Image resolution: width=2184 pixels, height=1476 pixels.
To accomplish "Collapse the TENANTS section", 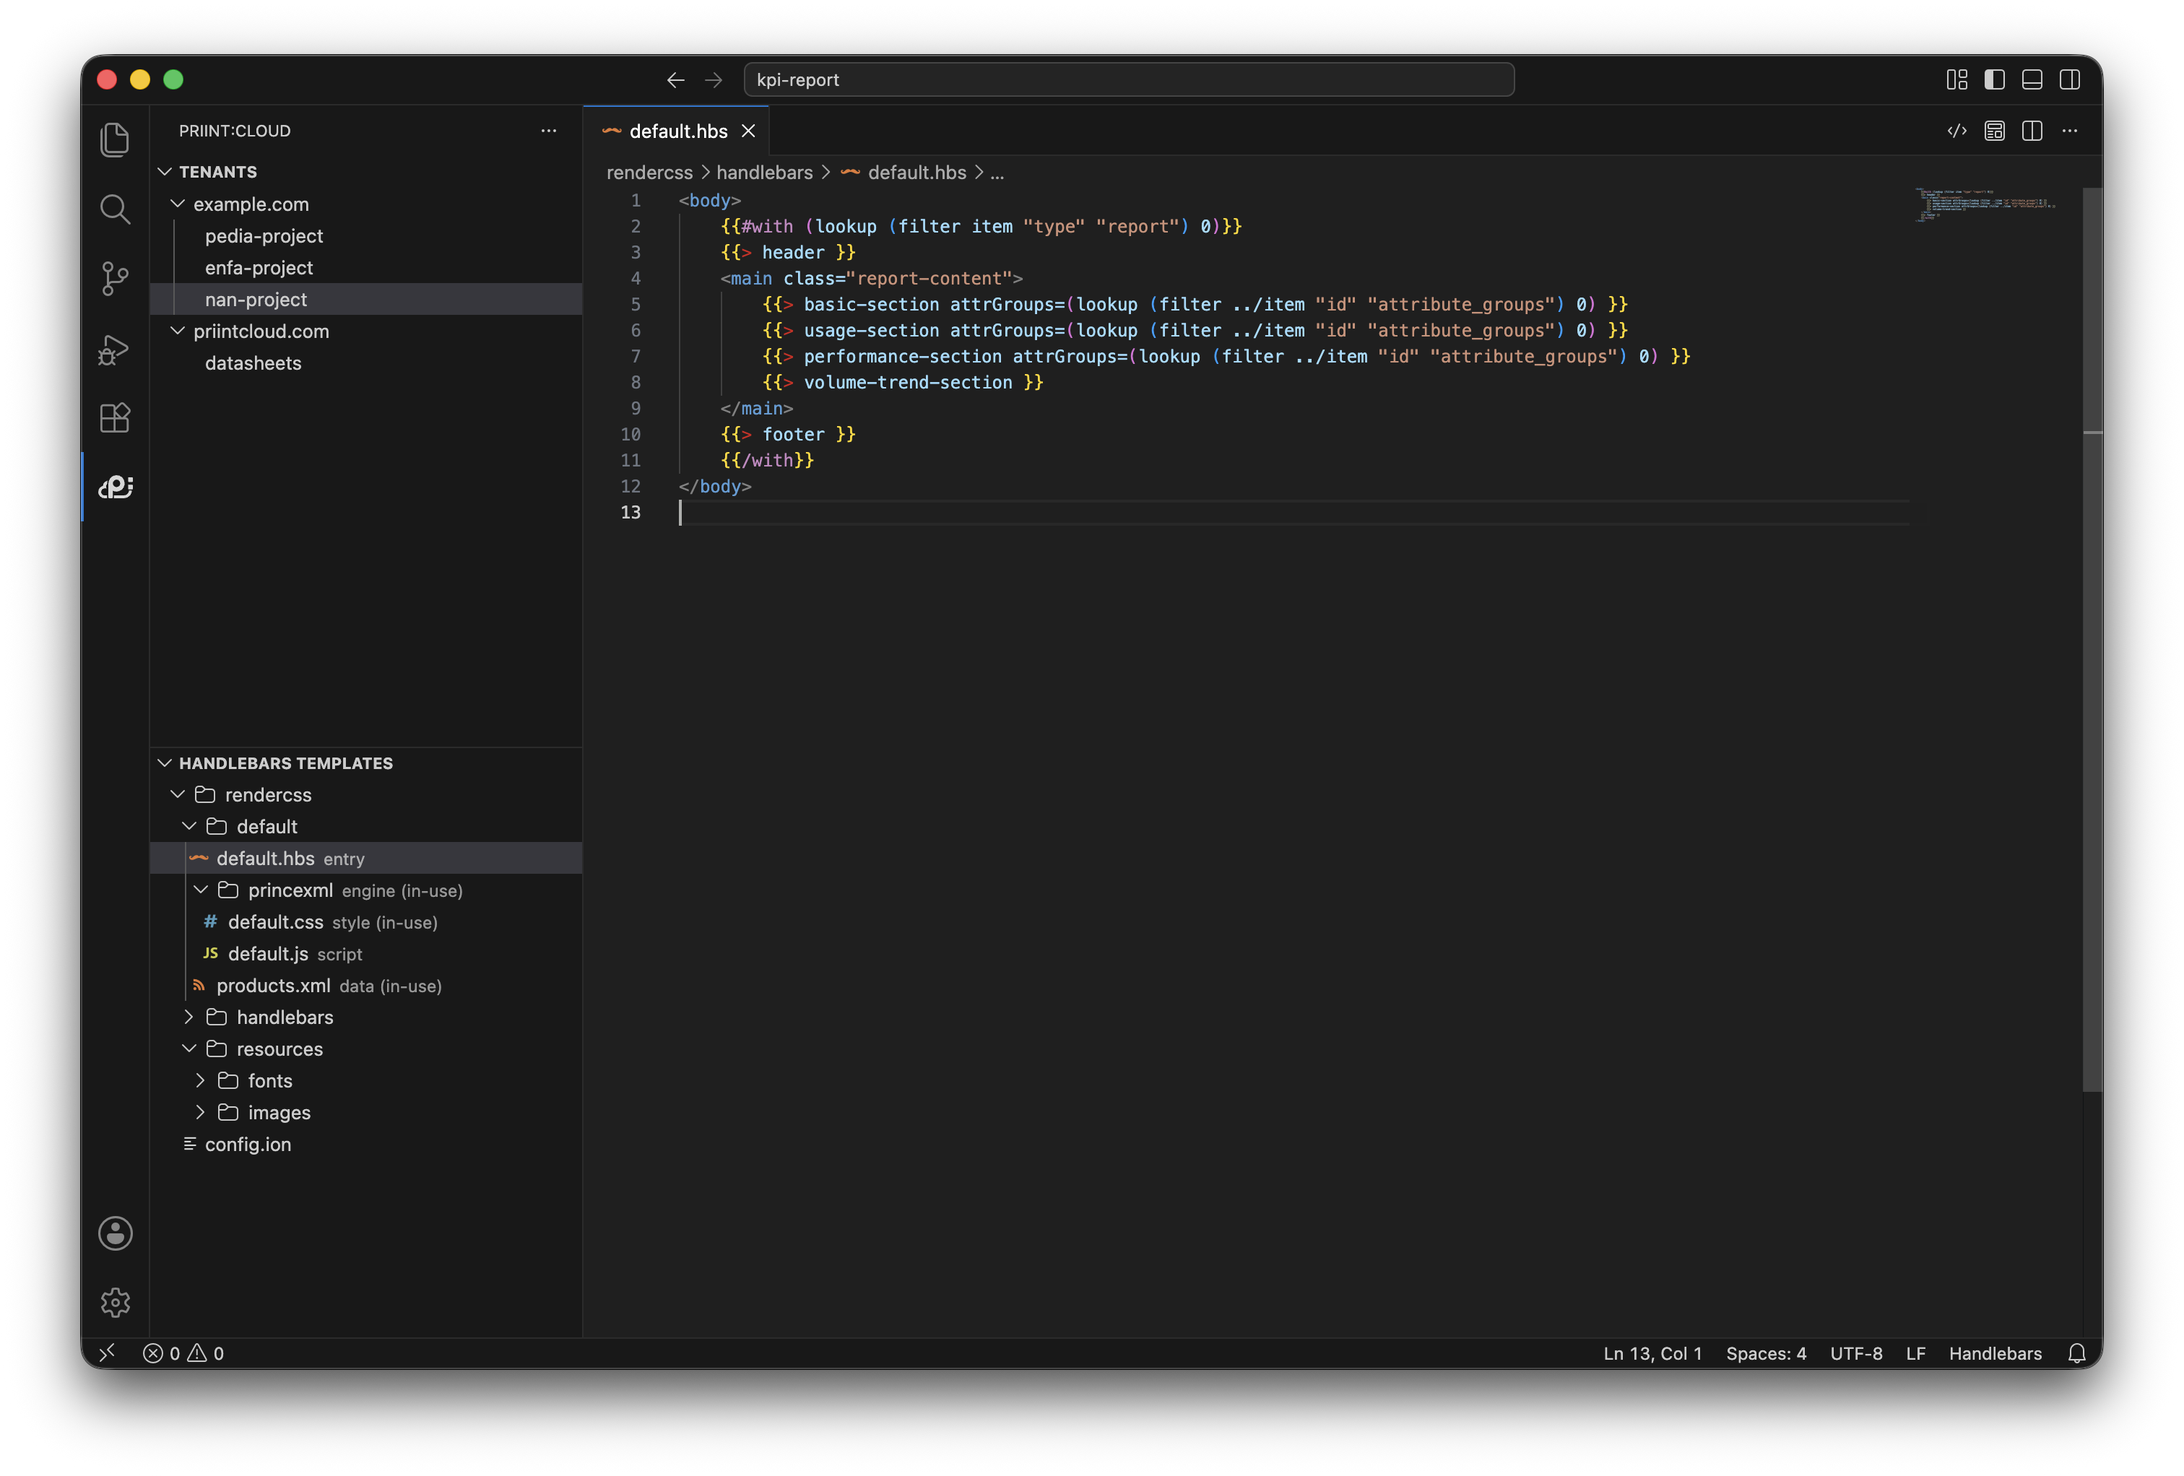I will coord(165,171).
